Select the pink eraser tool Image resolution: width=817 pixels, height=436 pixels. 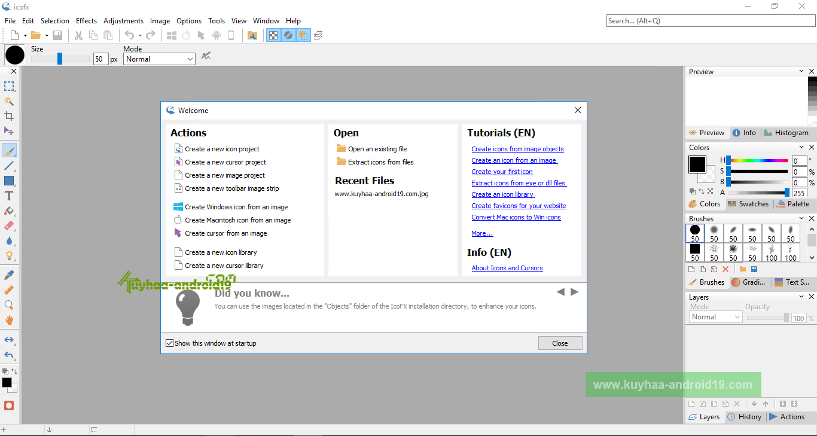9,225
